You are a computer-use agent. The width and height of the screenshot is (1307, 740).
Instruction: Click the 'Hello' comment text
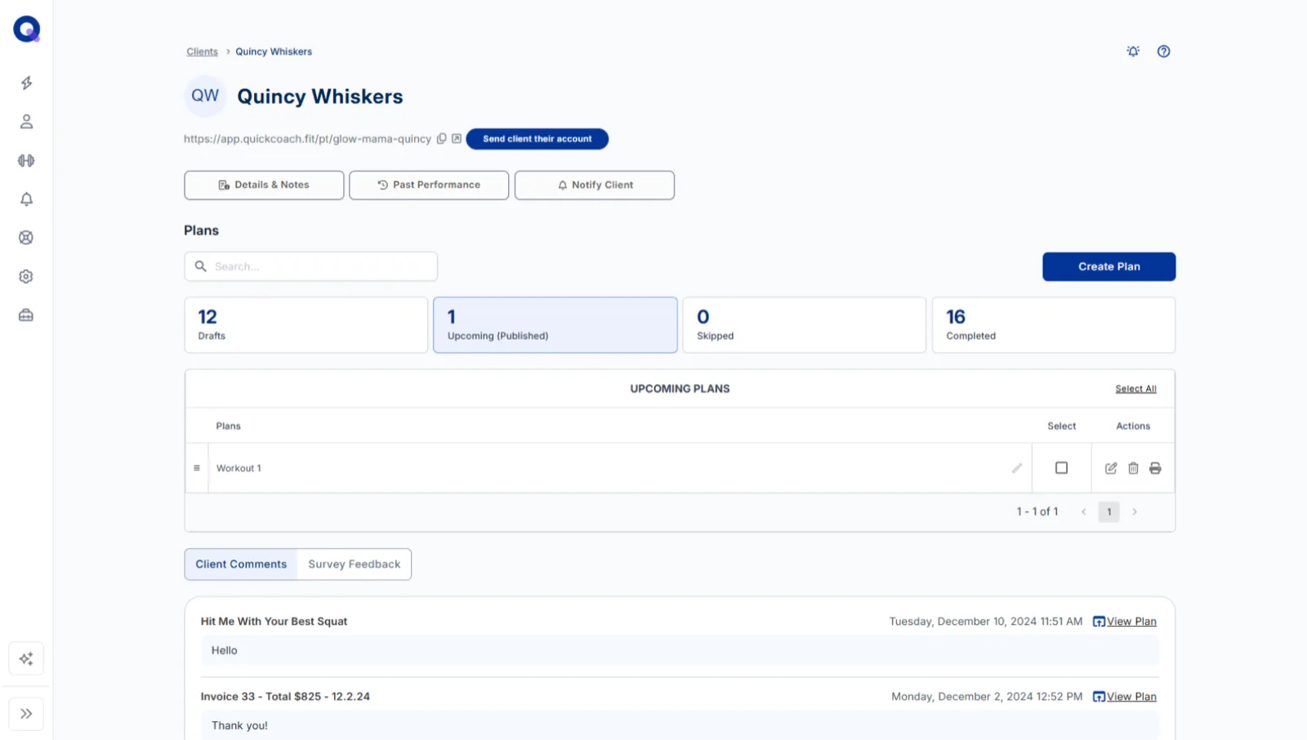pyautogui.click(x=225, y=651)
